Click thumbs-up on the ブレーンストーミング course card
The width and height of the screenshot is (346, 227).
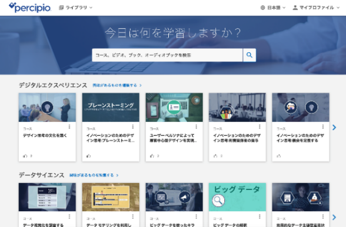(88, 156)
